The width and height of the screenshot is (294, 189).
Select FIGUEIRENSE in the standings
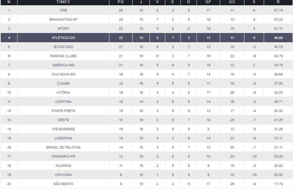pyautogui.click(x=63, y=129)
